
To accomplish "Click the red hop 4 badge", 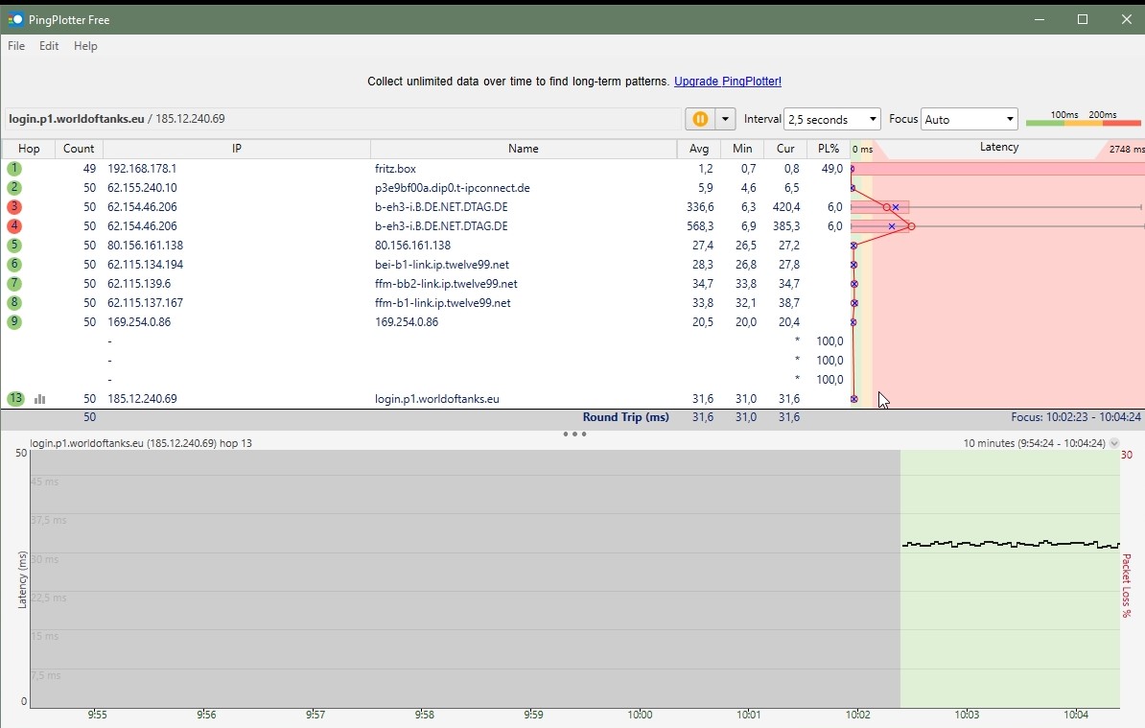I will (x=13, y=225).
